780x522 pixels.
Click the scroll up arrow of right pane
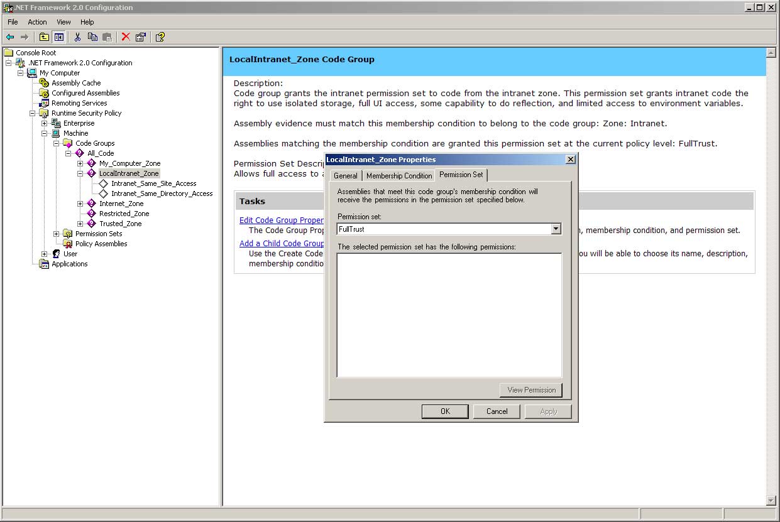(771, 52)
